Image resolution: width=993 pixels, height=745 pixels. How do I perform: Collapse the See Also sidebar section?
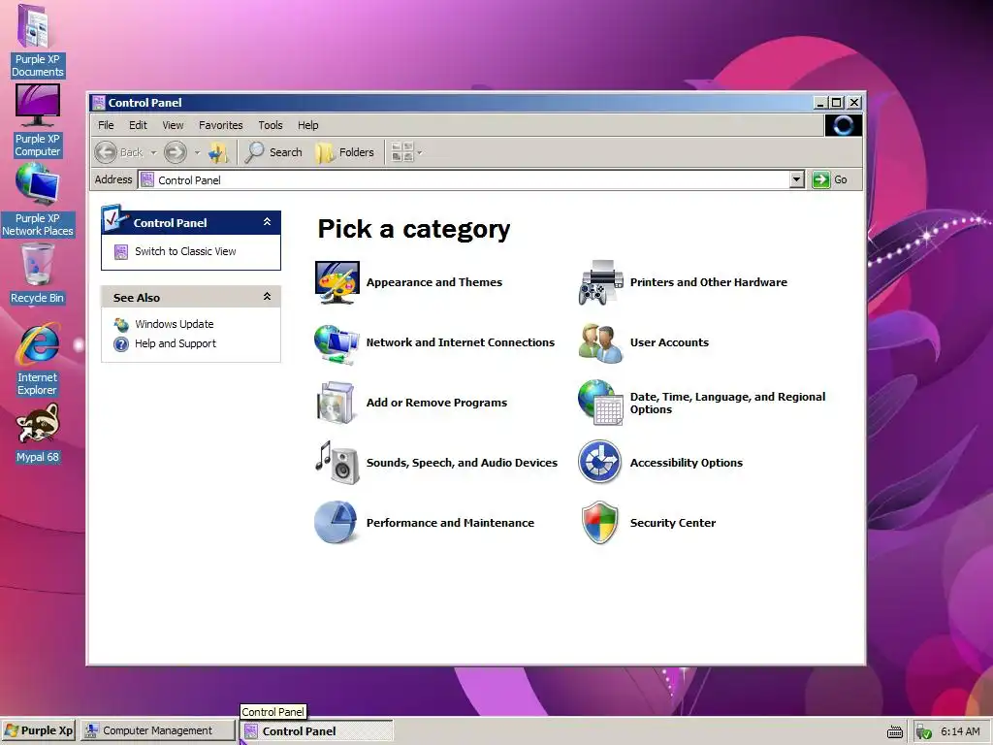[x=268, y=297]
